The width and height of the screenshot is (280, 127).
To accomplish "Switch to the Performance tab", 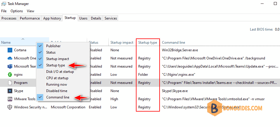I will pyautogui.click(x=30, y=18).
